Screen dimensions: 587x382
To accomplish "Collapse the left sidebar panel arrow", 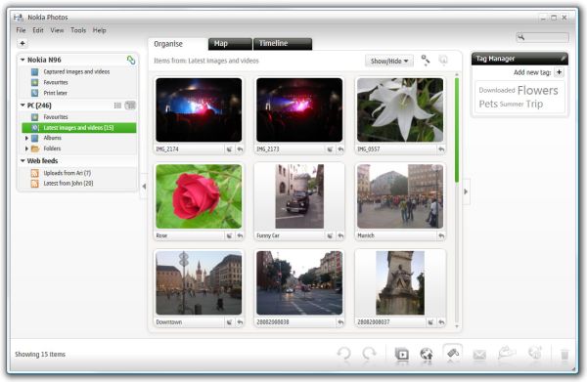I will point(144,186).
